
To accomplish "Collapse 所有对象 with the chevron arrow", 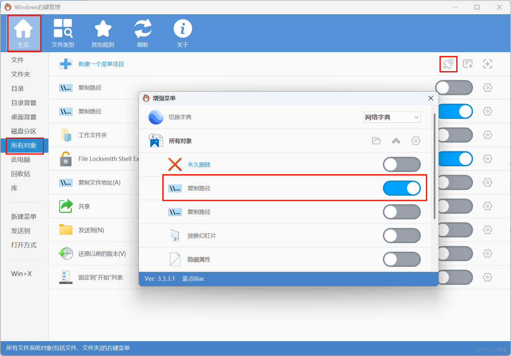I will click(396, 141).
